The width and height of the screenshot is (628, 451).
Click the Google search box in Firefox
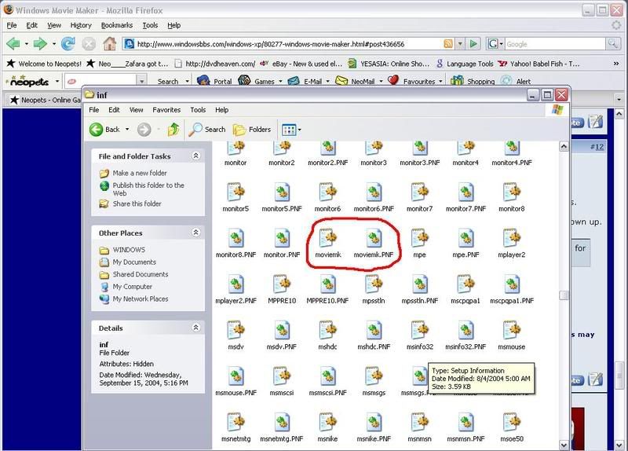coord(555,44)
